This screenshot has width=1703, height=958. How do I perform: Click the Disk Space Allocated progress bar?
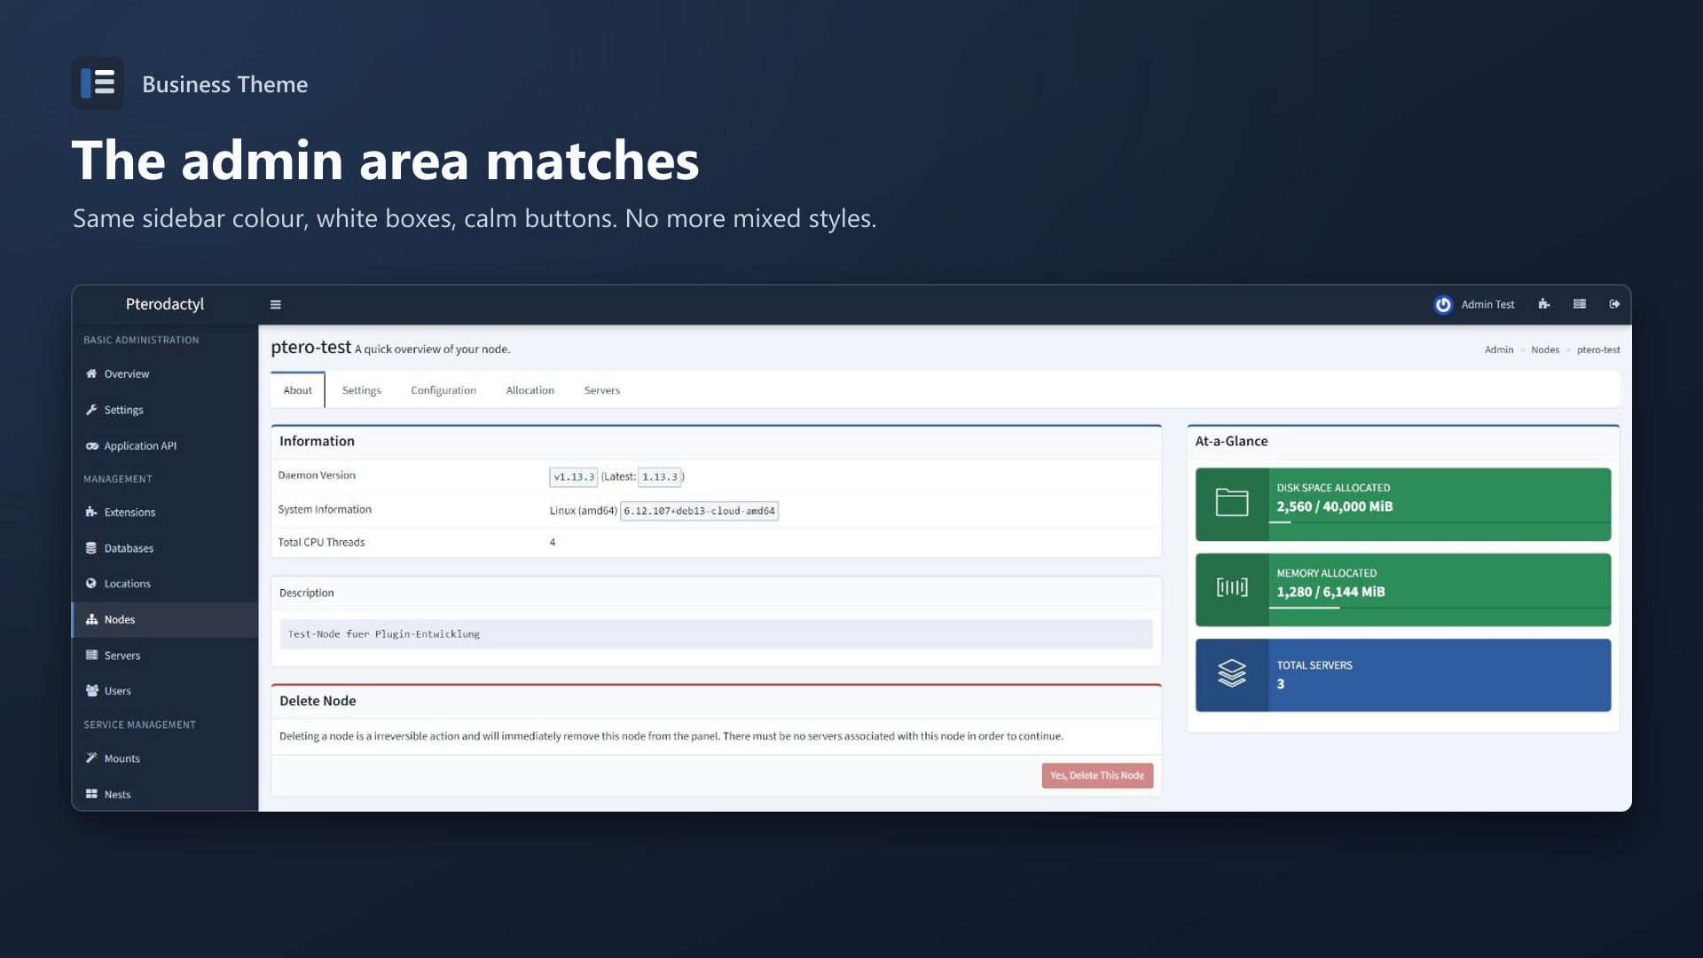point(1440,522)
